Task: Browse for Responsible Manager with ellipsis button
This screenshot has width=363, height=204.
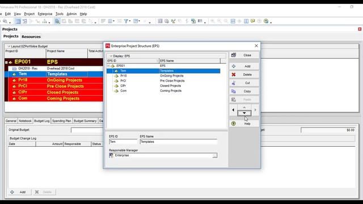Action: (214, 155)
